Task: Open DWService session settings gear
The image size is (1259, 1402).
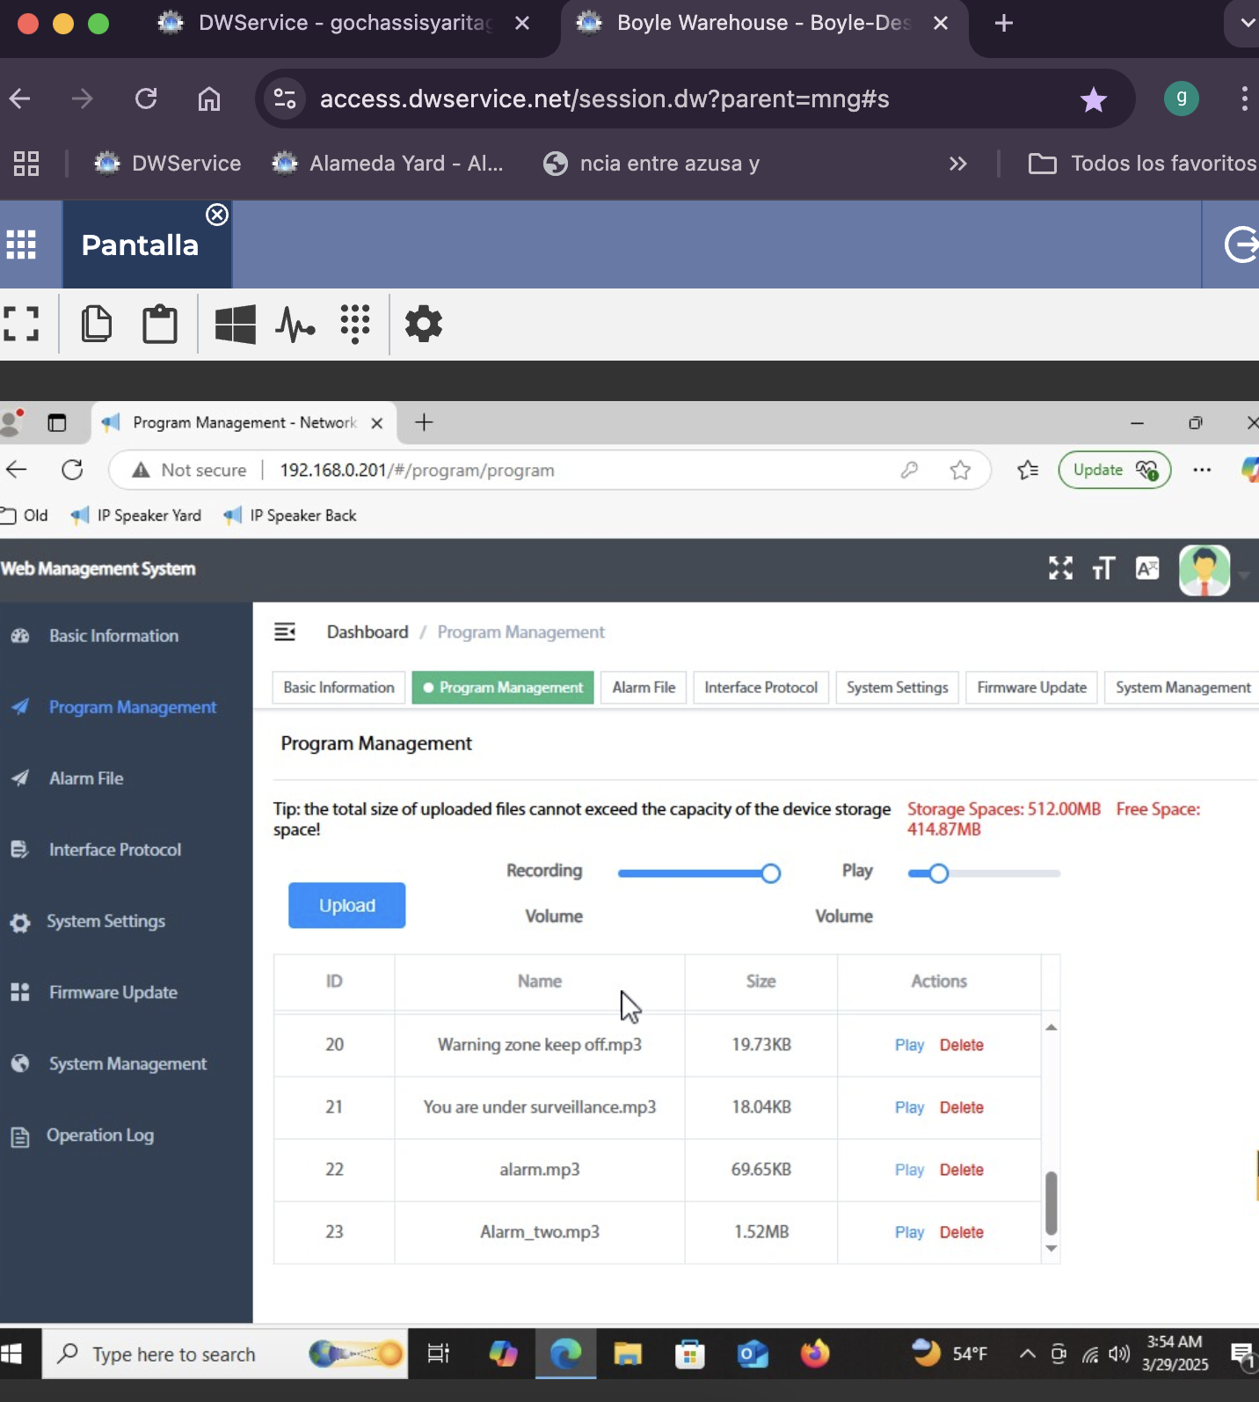Action: coord(423,324)
